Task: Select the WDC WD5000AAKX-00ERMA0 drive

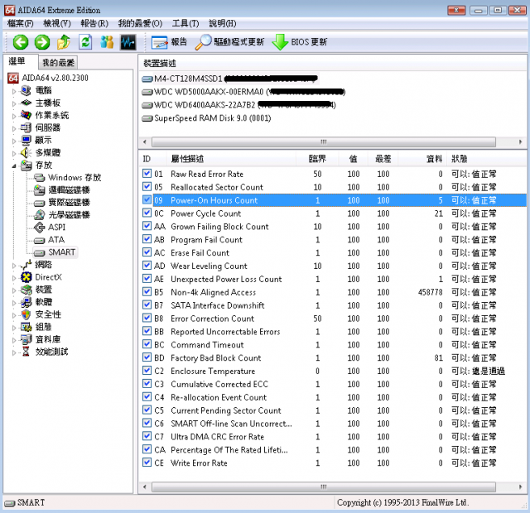Action: 243,92
